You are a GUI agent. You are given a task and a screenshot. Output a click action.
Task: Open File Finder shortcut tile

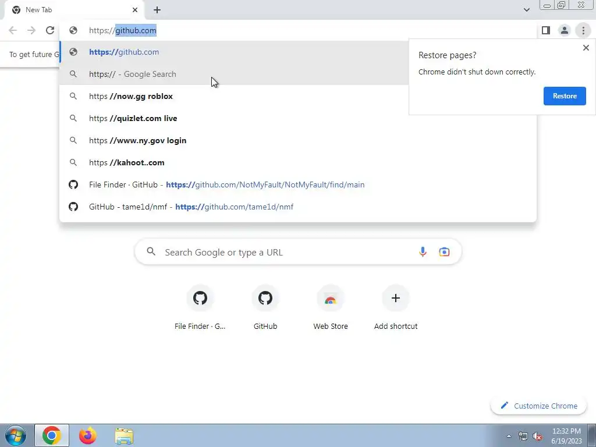point(200,307)
